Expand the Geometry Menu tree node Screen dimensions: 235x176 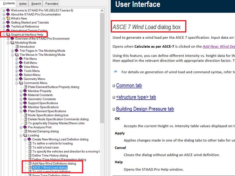pos(17,79)
